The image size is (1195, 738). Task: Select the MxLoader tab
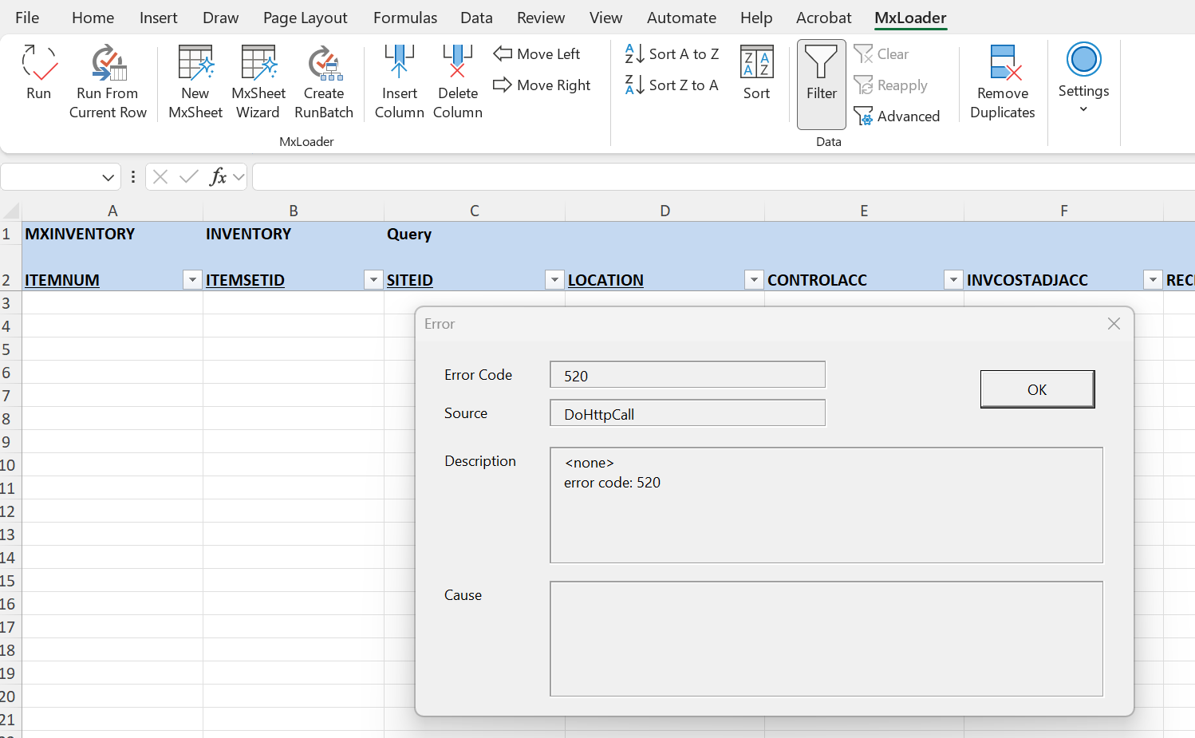click(x=910, y=18)
